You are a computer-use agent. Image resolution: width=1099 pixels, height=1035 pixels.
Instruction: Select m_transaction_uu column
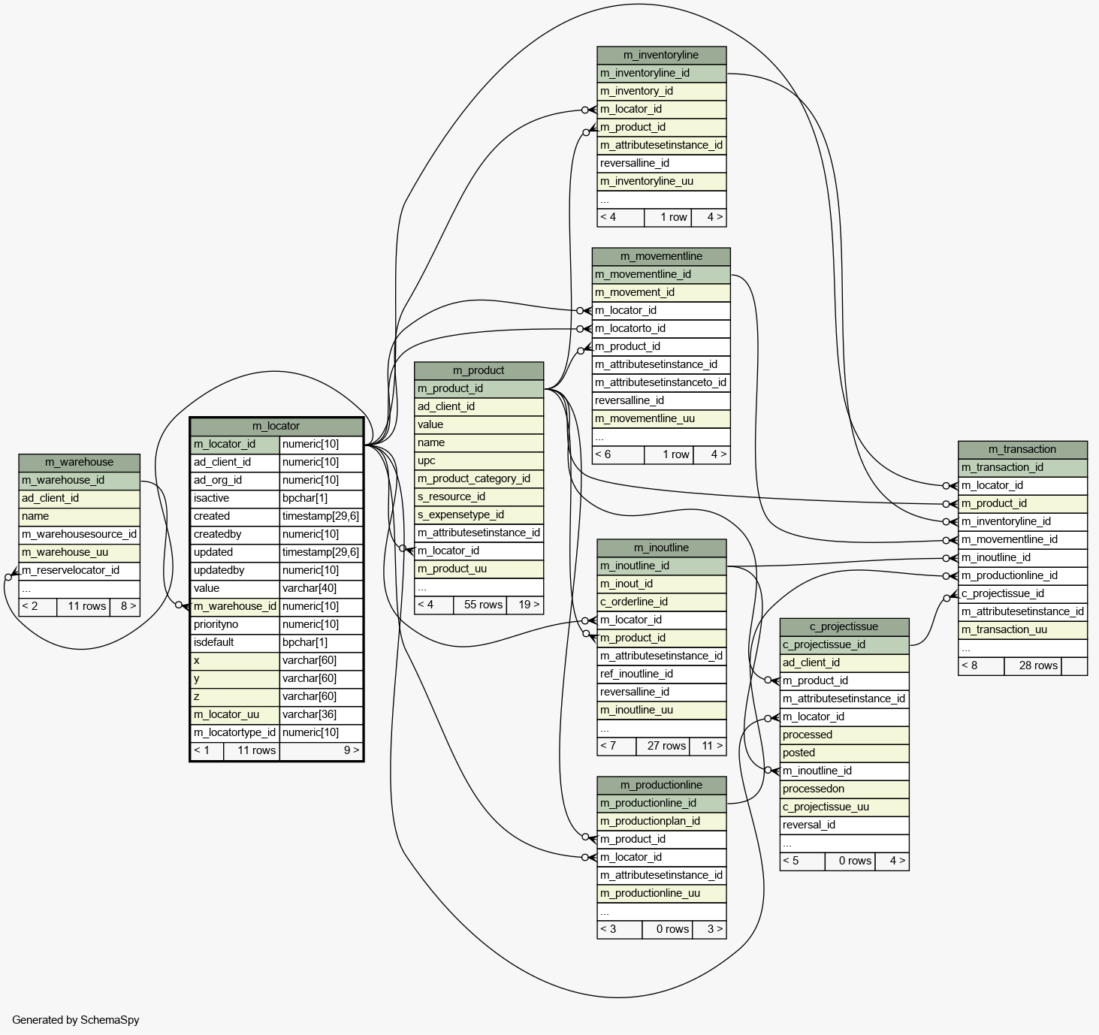1022,629
